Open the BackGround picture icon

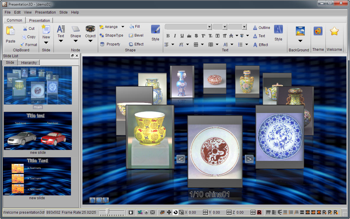(300, 31)
